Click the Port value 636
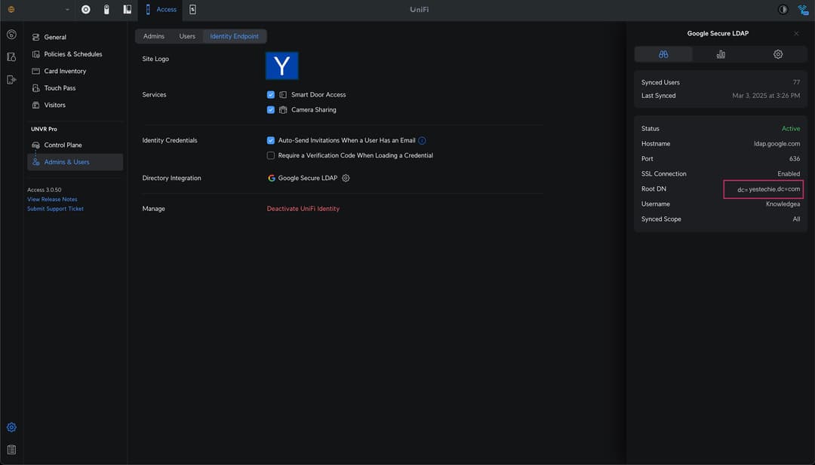The width and height of the screenshot is (815, 465). tap(795, 159)
